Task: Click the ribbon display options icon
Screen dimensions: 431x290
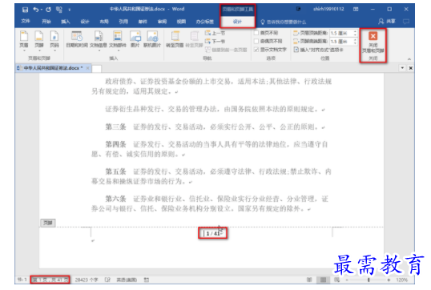Action: pyautogui.click(x=356, y=10)
